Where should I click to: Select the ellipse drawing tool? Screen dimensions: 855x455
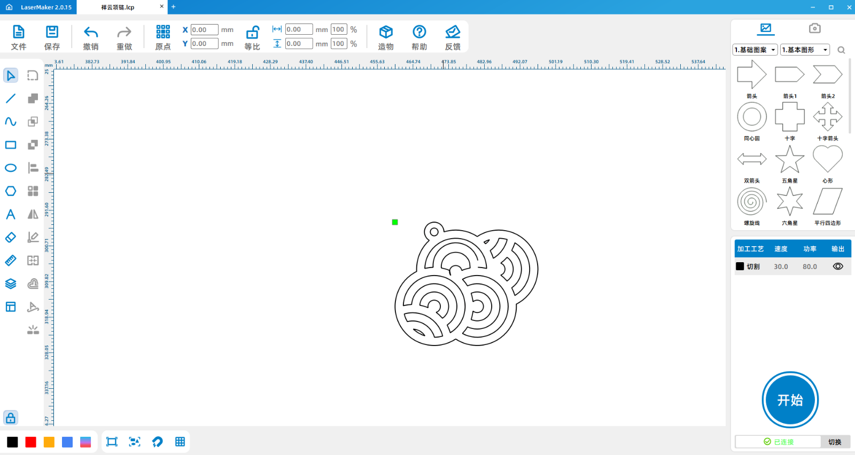click(x=11, y=168)
